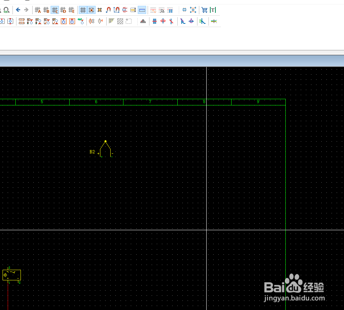
Task: Click the green zigzag with triangle icon
Action: (81, 21)
